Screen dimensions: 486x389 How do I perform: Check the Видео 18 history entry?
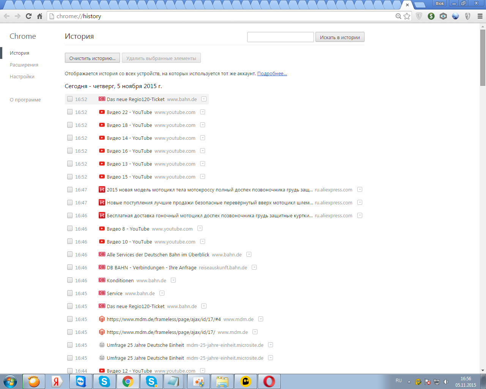[x=70, y=125]
